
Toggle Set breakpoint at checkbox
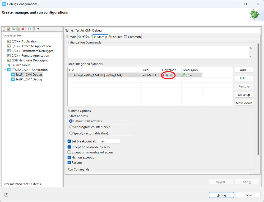click(69, 141)
